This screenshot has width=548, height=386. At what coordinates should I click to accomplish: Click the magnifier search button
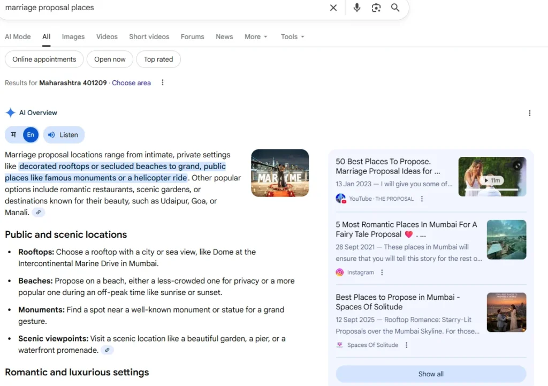395,7
